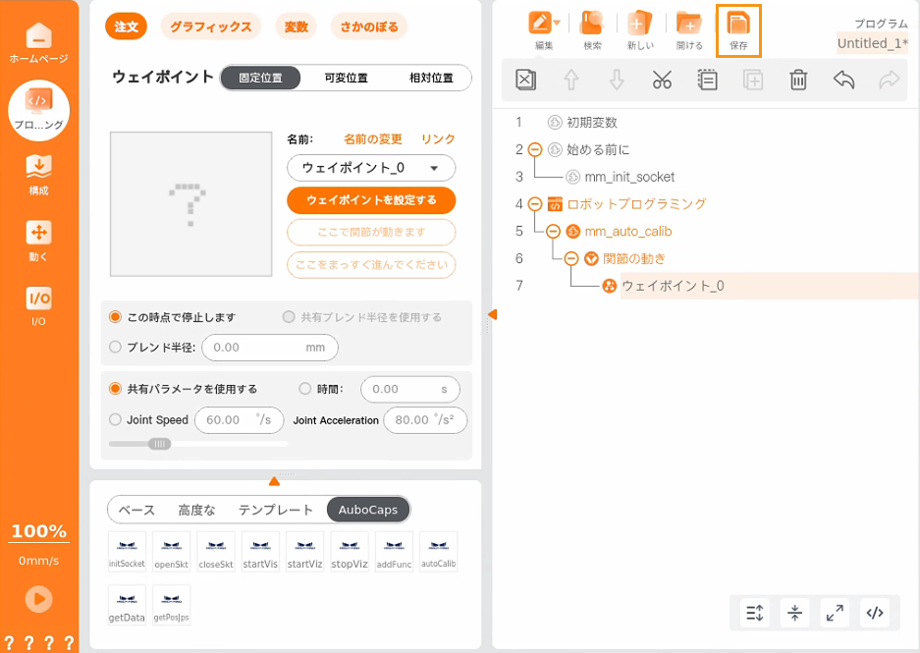Screen dimensions: 920x653
Task: Click the speed slider handle
Action: tap(159, 444)
